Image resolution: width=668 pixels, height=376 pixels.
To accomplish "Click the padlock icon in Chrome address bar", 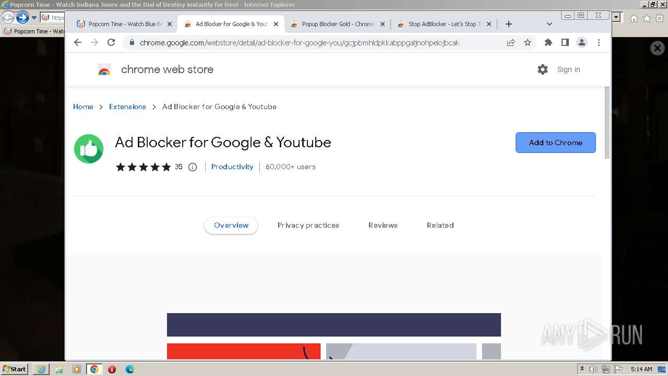I will tap(132, 43).
